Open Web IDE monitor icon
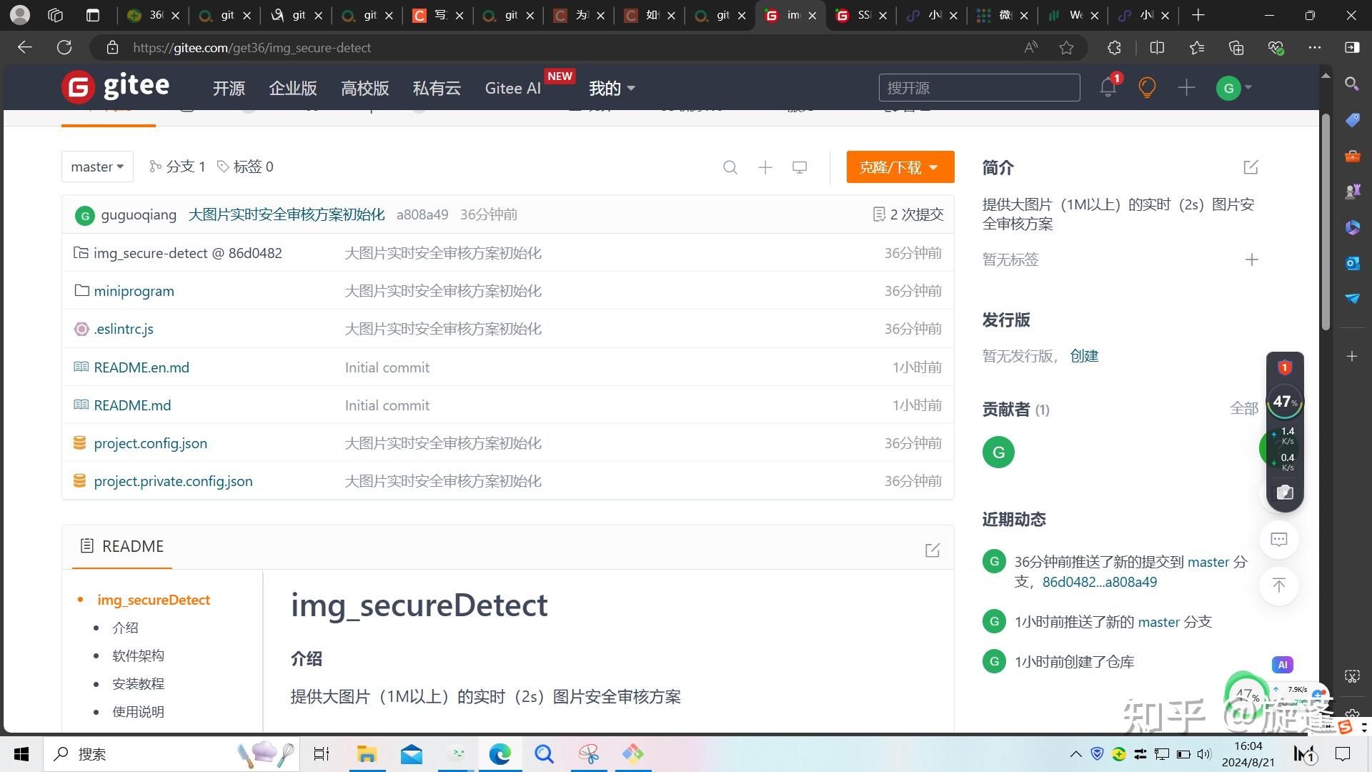This screenshot has width=1372, height=772. (x=800, y=167)
